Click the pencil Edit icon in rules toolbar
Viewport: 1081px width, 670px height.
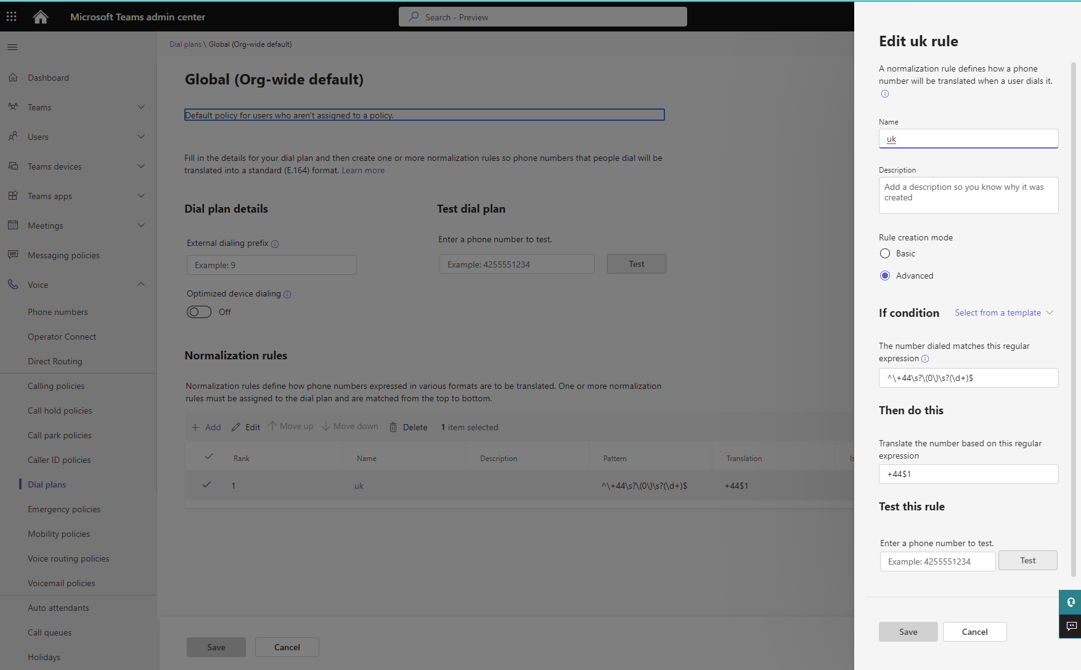[236, 427]
